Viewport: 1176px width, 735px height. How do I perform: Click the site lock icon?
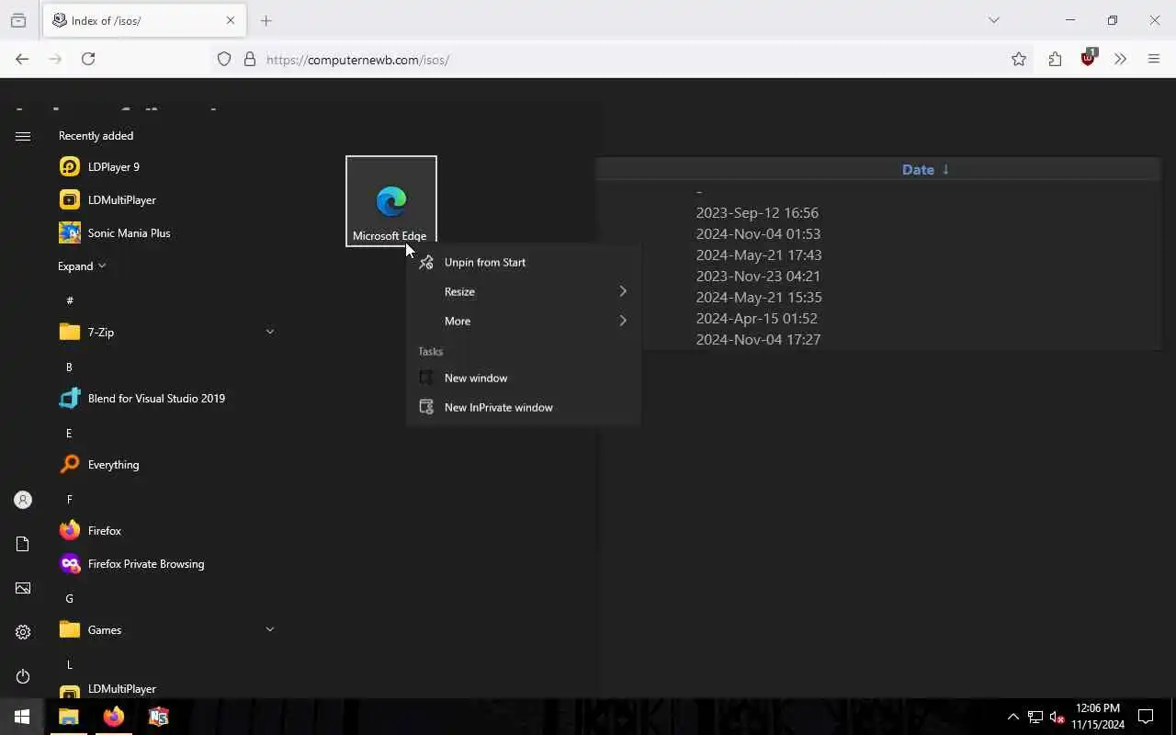[x=250, y=59]
